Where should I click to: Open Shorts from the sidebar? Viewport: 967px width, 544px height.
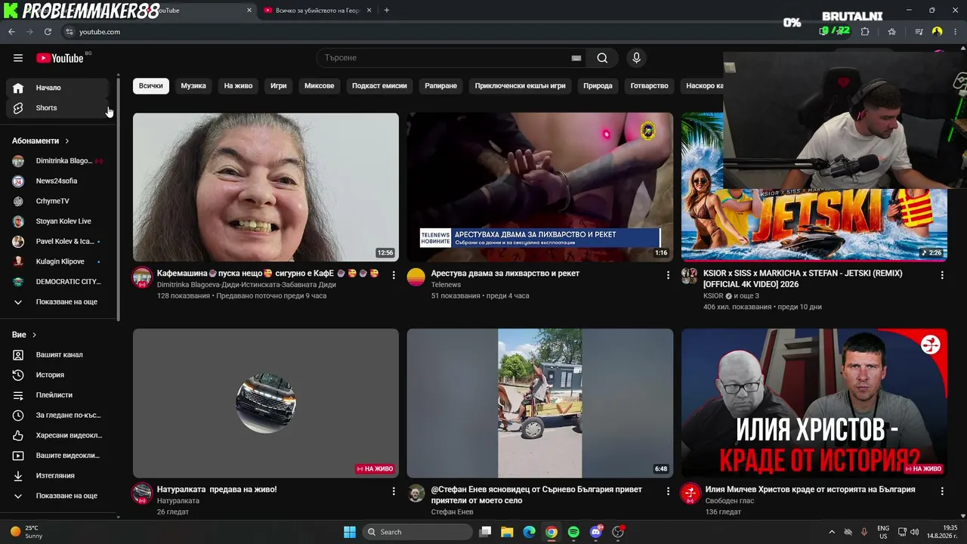(57, 108)
